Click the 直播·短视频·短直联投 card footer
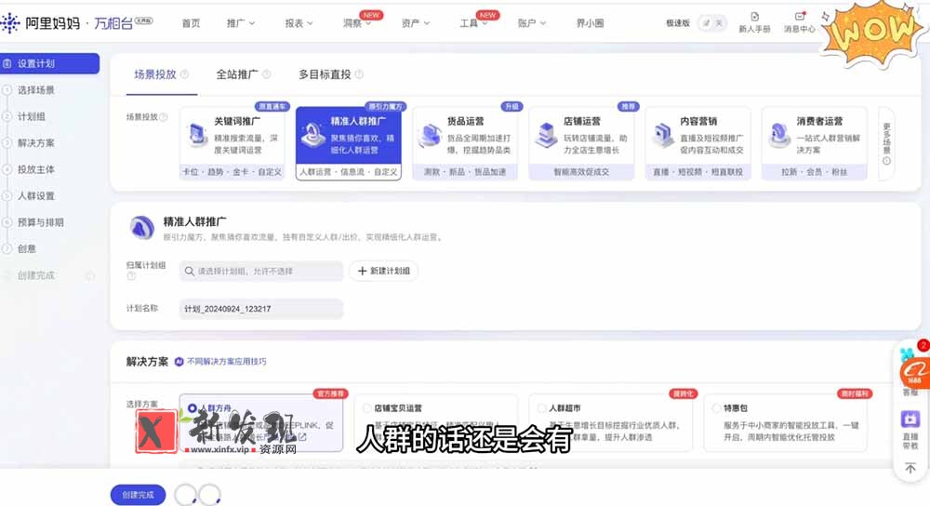This screenshot has width=930, height=506. (698, 172)
